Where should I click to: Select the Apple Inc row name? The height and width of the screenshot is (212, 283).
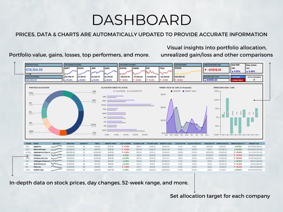click(37, 147)
